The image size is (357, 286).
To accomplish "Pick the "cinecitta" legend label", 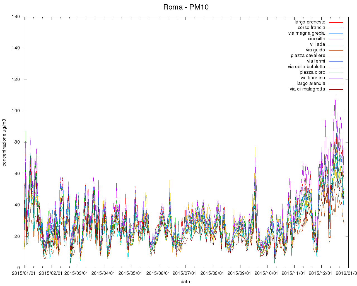I will tap(317, 39).
